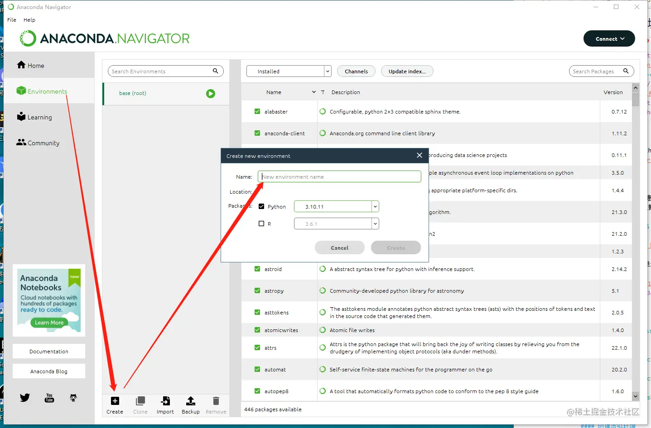Click the Anaconda Navigator logo
The image size is (651, 428).
[x=105, y=38]
